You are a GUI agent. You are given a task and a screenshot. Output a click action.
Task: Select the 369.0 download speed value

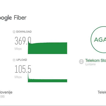click(23, 41)
